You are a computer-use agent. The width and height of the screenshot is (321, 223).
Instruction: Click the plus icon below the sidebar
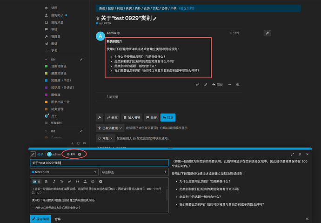click(x=72, y=143)
